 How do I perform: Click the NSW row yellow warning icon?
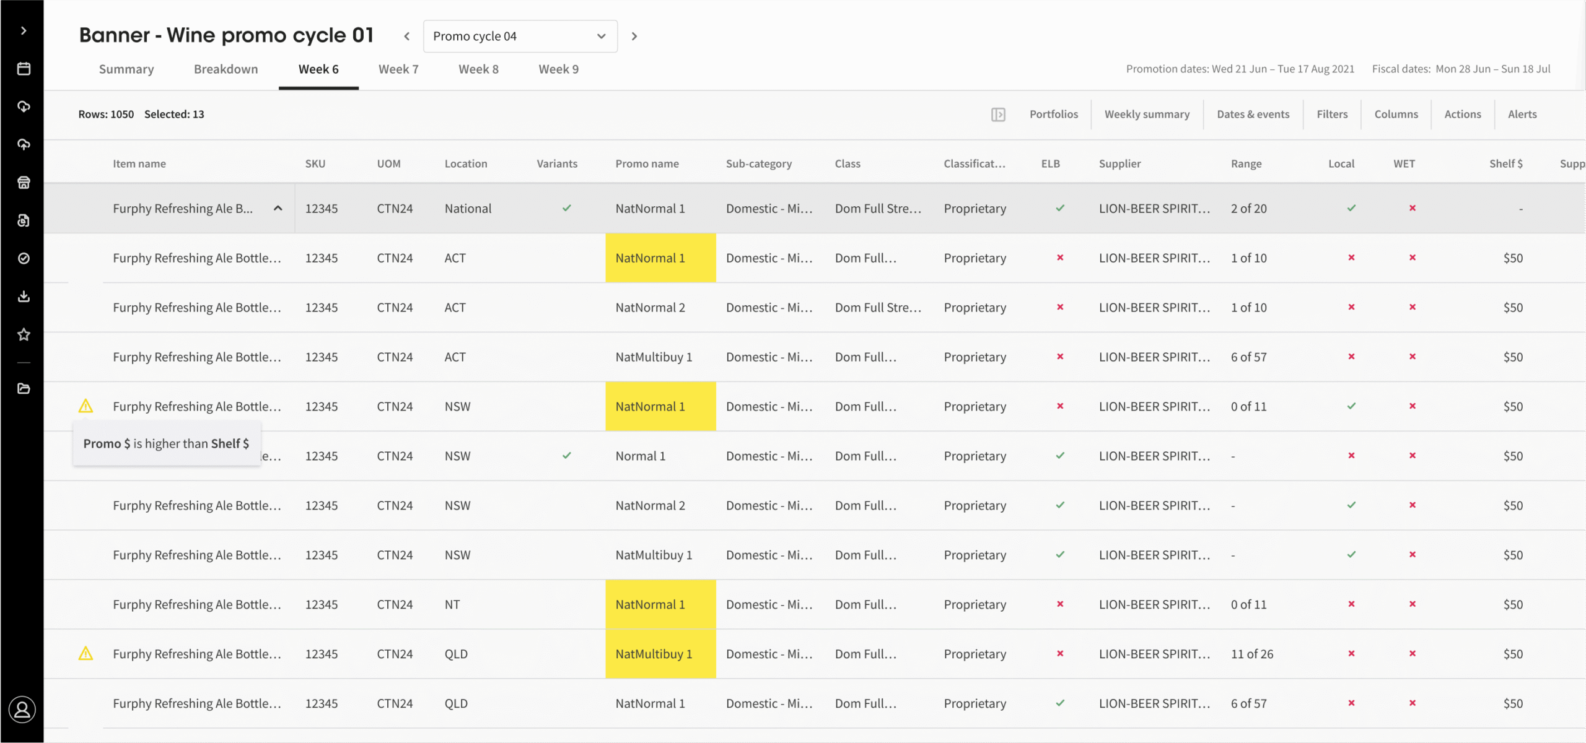pos(85,406)
